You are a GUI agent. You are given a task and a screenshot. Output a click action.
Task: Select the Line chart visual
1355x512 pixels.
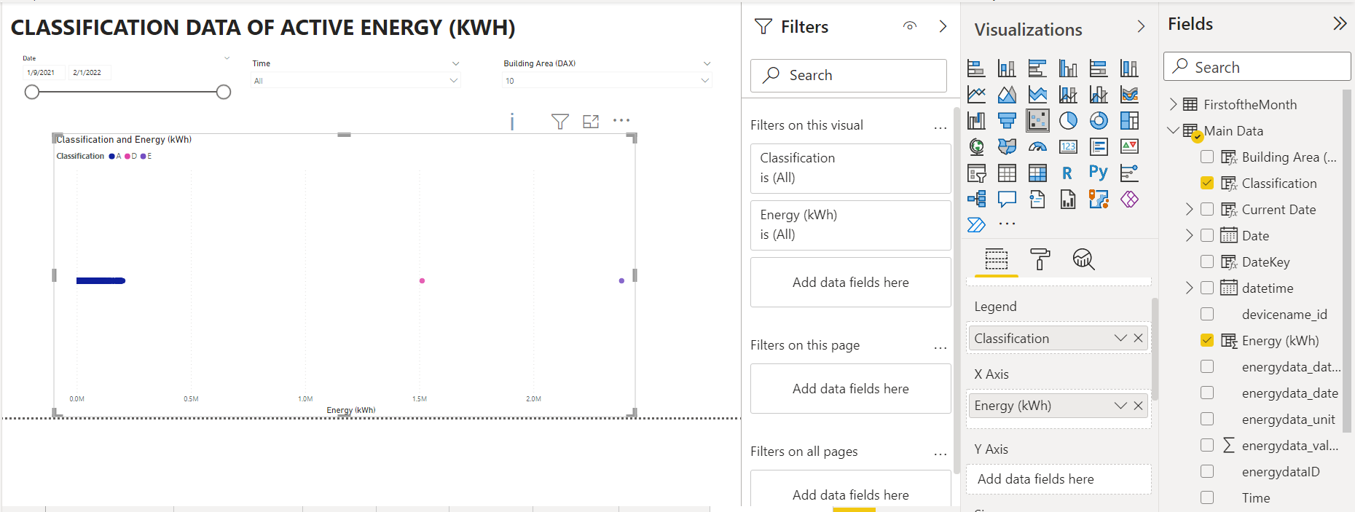(976, 95)
